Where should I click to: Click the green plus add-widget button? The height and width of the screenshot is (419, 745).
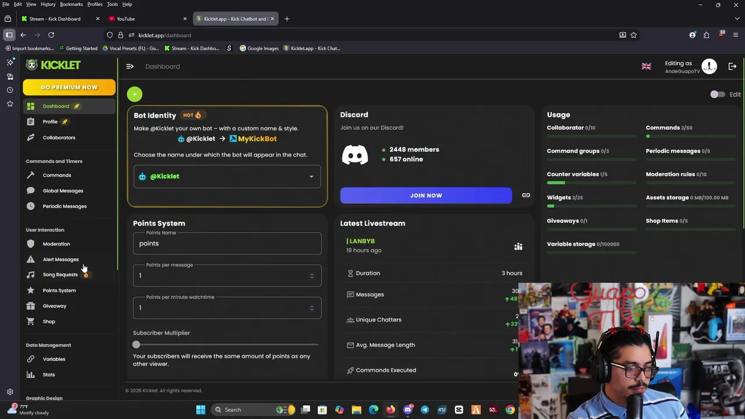click(134, 94)
